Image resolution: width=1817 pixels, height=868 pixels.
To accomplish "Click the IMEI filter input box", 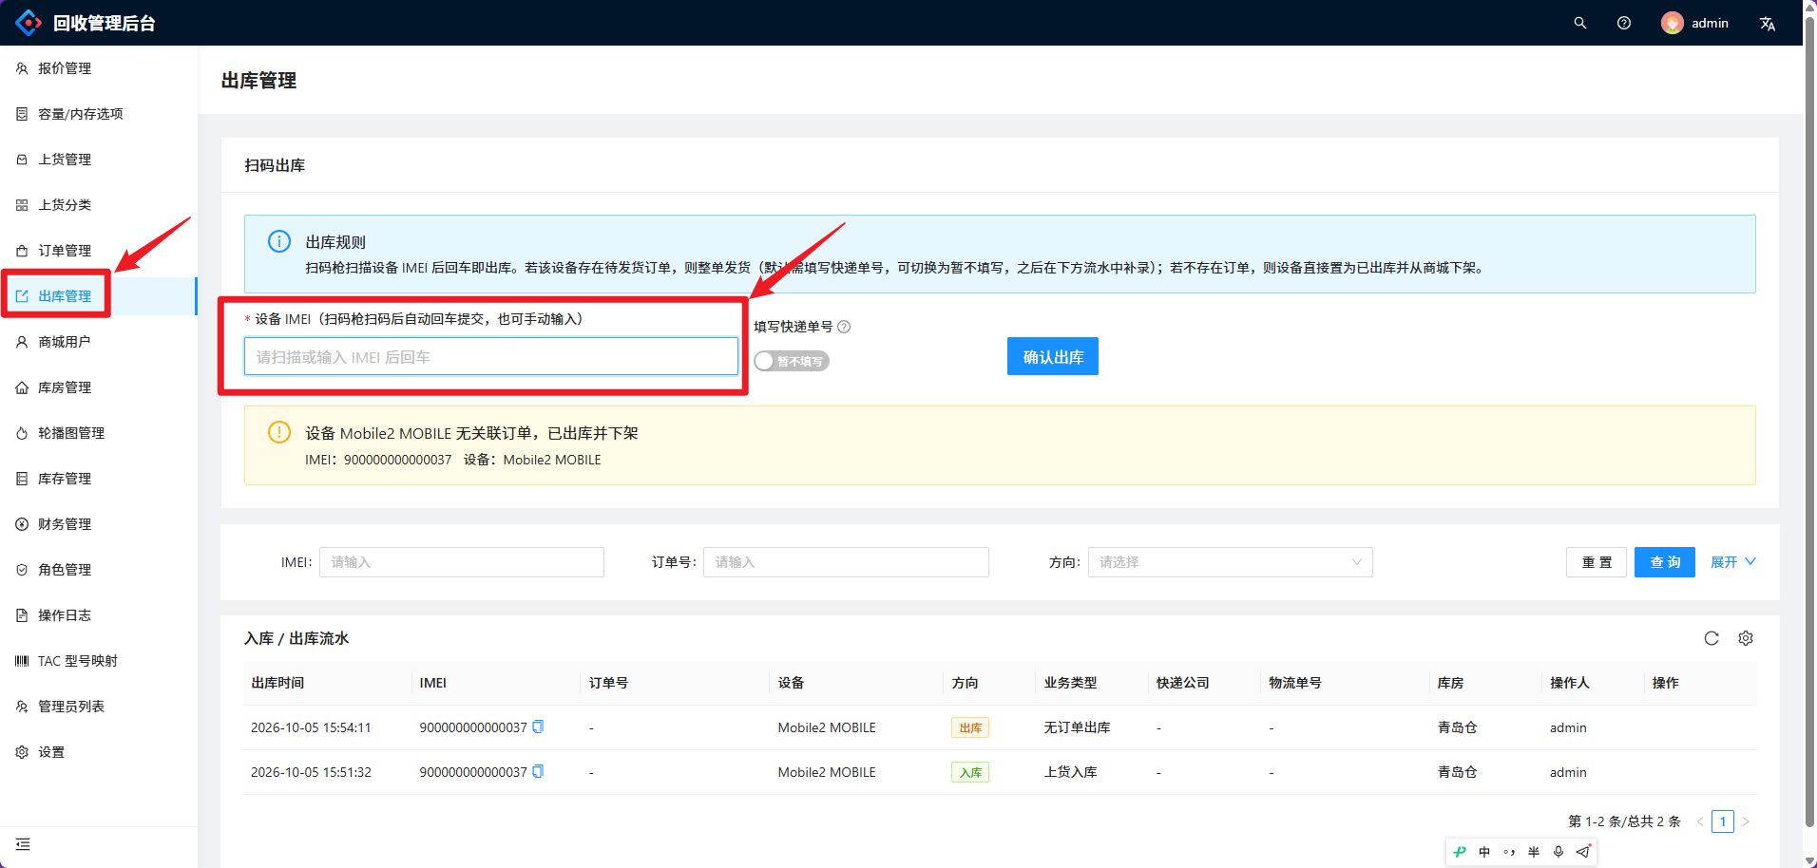I will coord(462,562).
